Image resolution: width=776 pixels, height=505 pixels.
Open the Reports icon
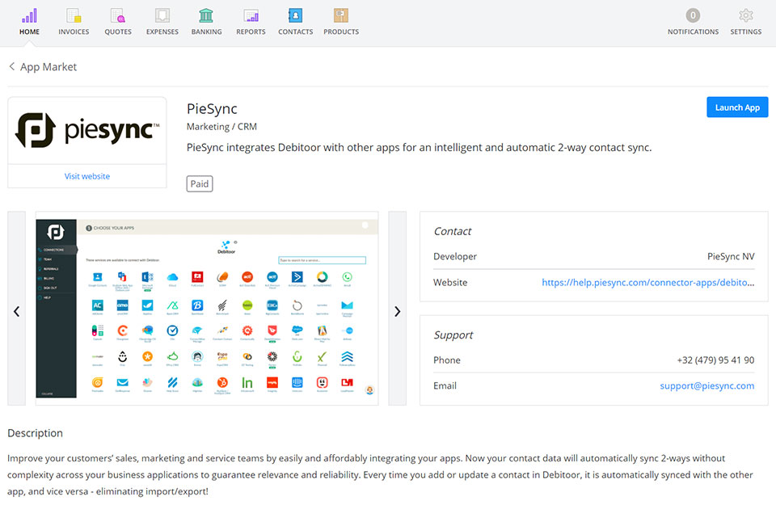(x=251, y=16)
